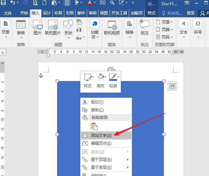Expand the 置于顶层 submenu arrow
The image size is (209, 176).
(127, 160)
